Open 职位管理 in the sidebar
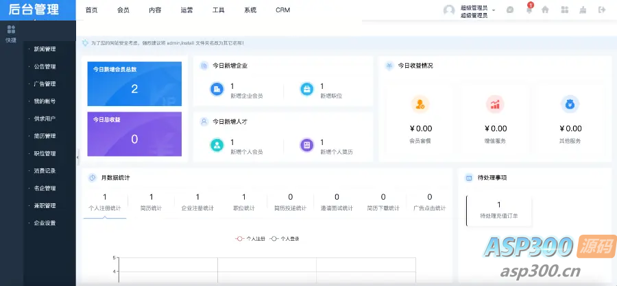Viewport: 617px width, 286px height. point(45,153)
